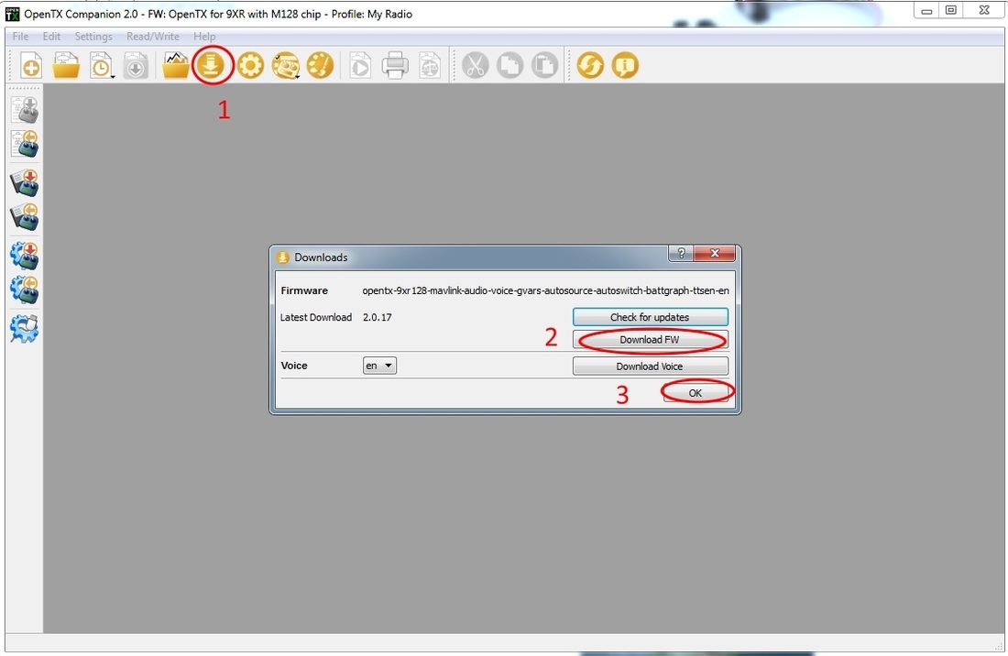Viewport: 1008px width, 656px height.
Task: Click the paint palette toolbar icon
Action: tap(320, 66)
